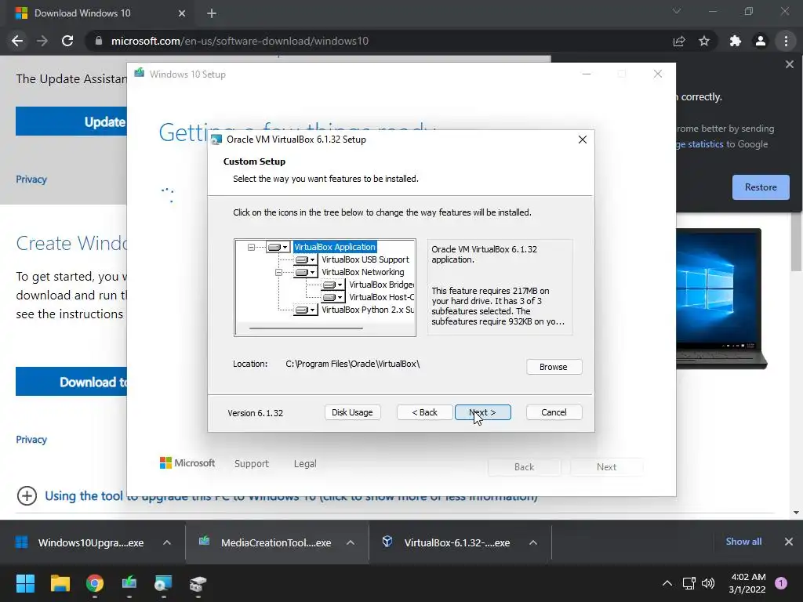Collapse the VirtualBox Networking tree node
This screenshot has height=602, width=803.
[278, 272]
